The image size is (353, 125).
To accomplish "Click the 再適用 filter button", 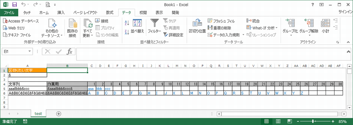I will click(171, 28).
